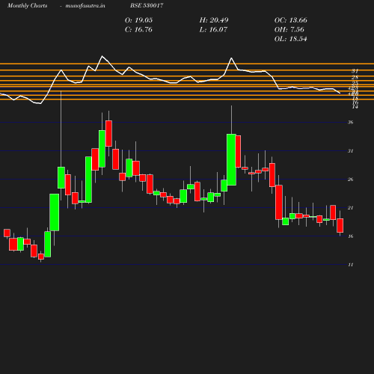Select the close value 'C: 16.76'
The image size is (374, 374).
(138, 30)
